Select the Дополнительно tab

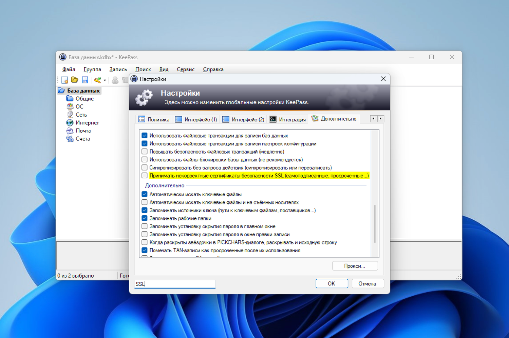click(334, 119)
